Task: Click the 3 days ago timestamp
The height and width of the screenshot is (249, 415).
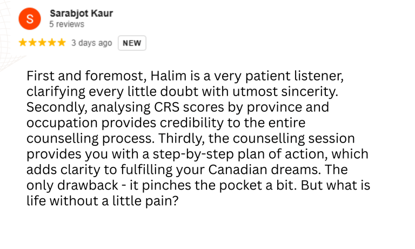Action: pyautogui.click(x=91, y=43)
